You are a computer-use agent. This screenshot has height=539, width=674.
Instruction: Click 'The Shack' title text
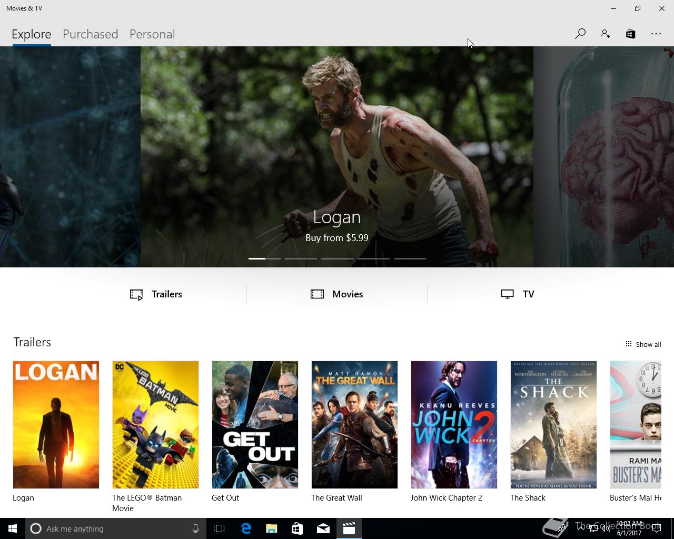(528, 498)
